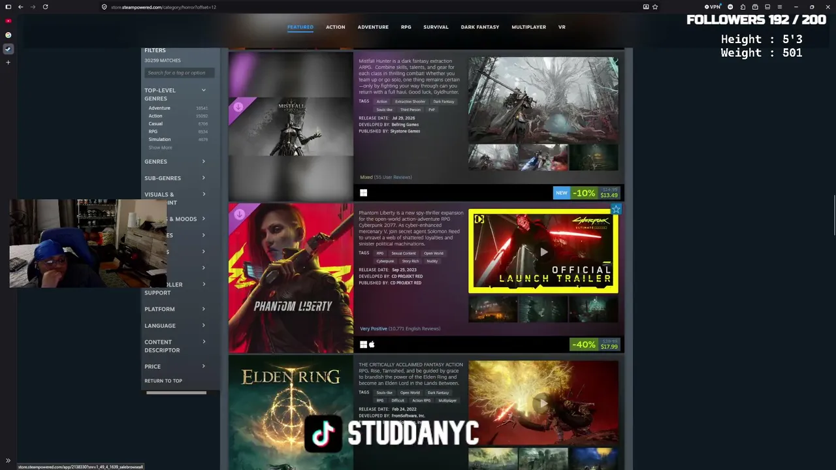Click the Mistfall Hunter purple download badge
836x470 pixels.
click(238, 106)
